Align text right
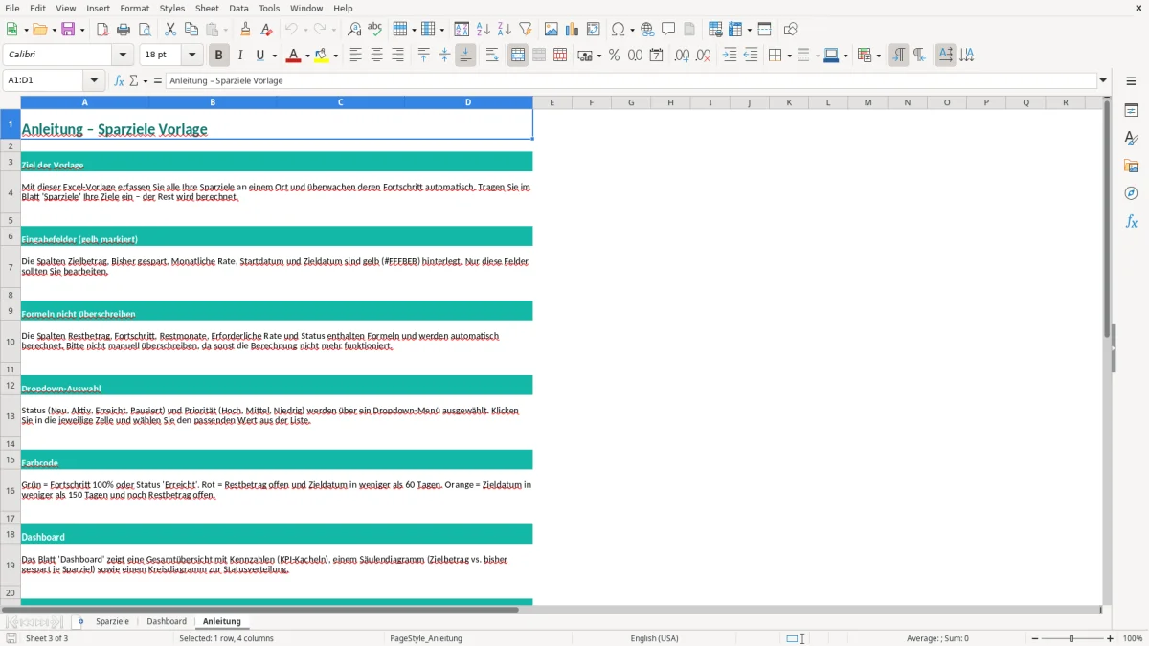Image resolution: width=1149 pixels, height=646 pixels. coord(397,56)
